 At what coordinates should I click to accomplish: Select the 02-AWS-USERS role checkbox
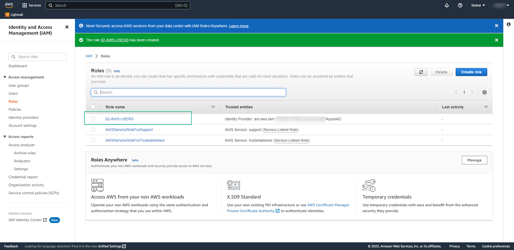93,119
